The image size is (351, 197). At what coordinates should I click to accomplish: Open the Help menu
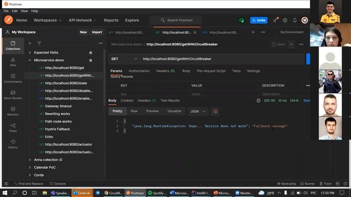(35, 11)
